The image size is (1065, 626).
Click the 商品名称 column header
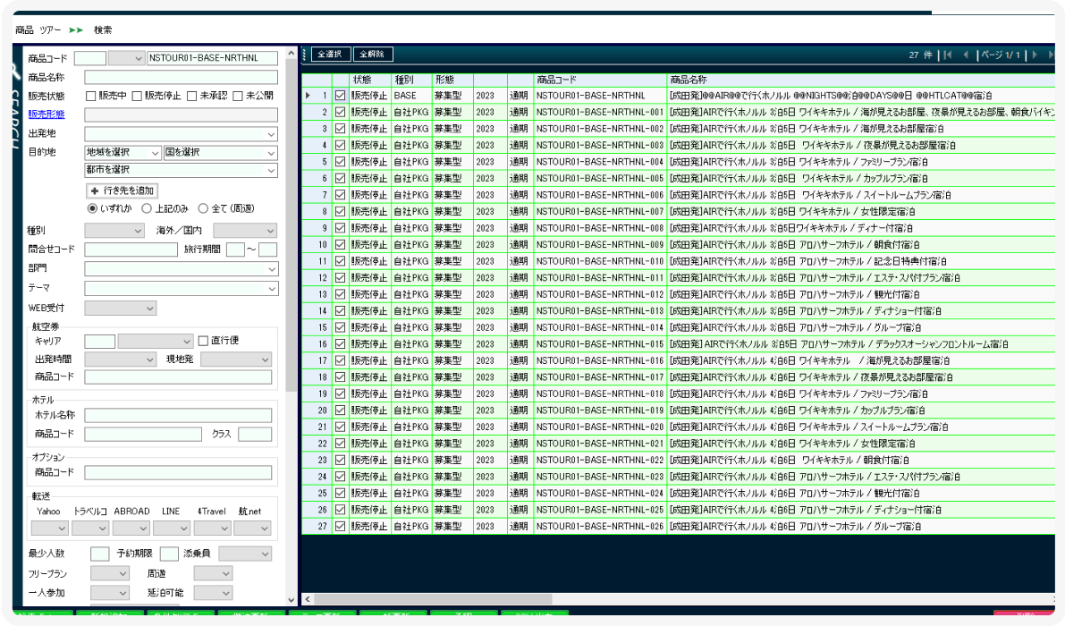click(858, 80)
